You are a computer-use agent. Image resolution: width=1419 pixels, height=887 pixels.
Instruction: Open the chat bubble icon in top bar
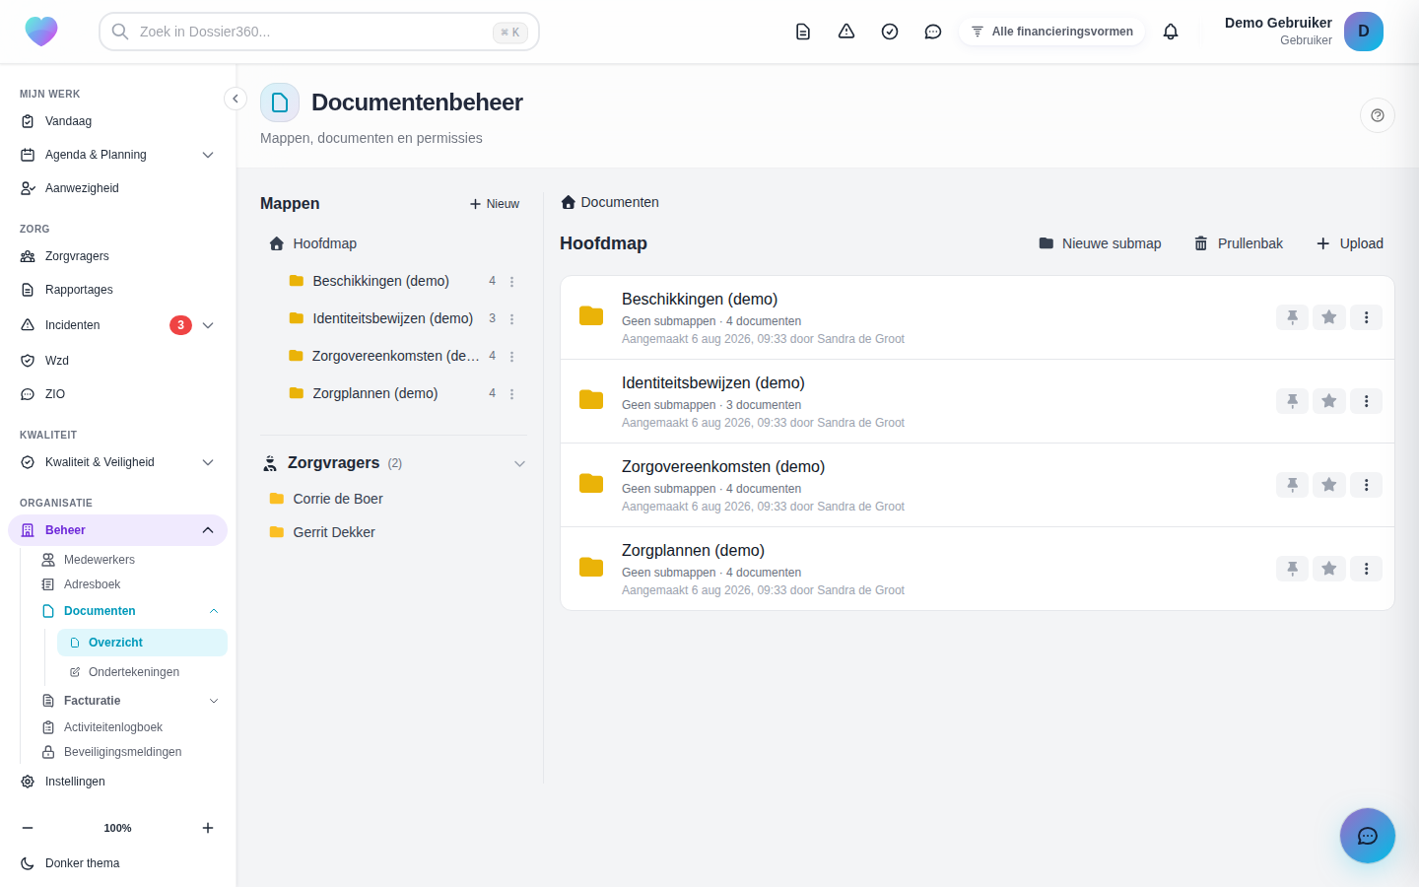click(x=933, y=32)
